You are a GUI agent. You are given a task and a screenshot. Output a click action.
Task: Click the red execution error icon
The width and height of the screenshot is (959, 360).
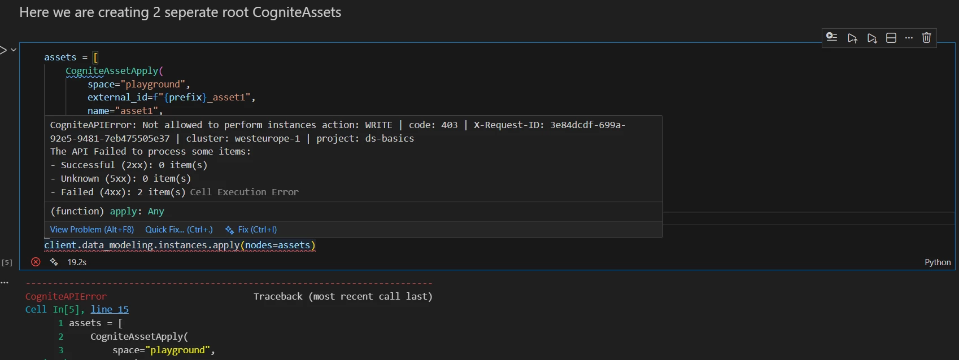(36, 262)
